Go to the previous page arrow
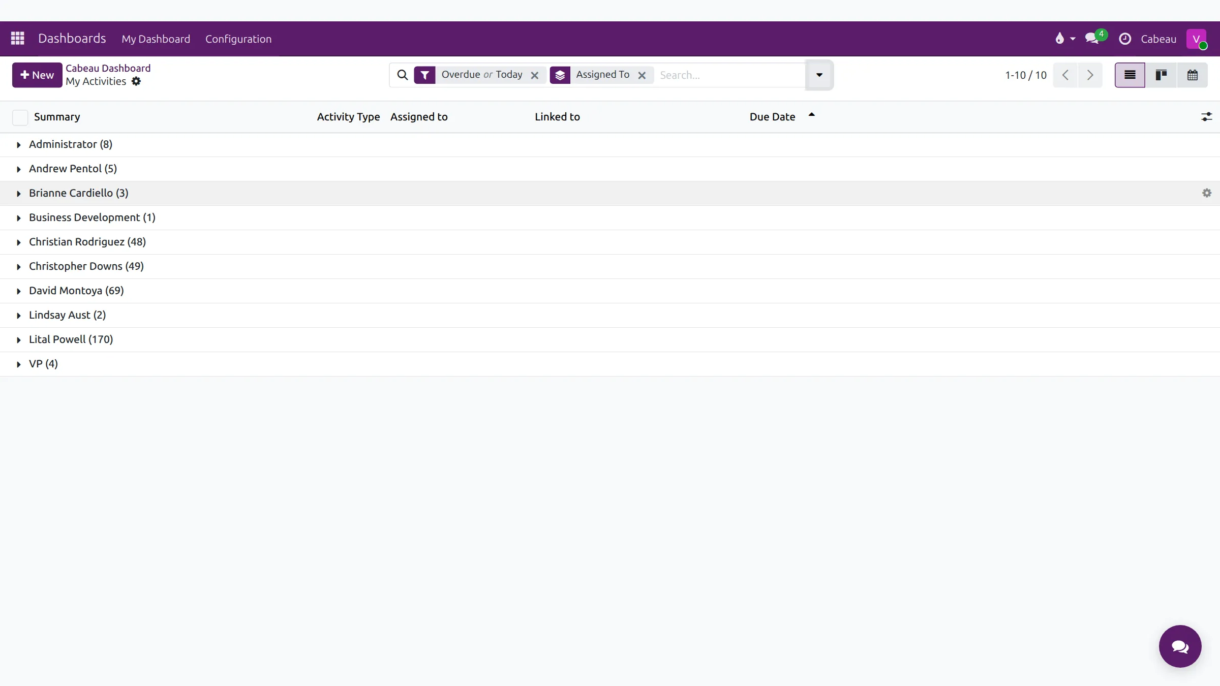Screen dimensions: 1220x686 [x=1065, y=75]
